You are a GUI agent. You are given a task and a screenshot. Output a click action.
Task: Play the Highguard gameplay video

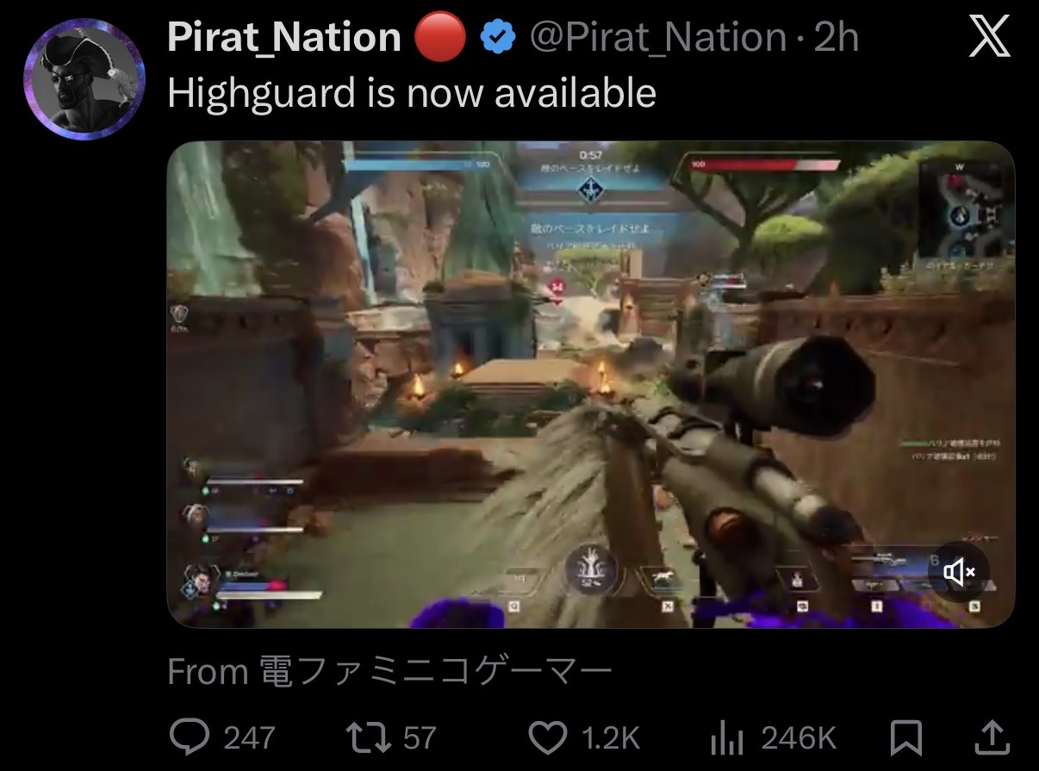click(x=590, y=384)
